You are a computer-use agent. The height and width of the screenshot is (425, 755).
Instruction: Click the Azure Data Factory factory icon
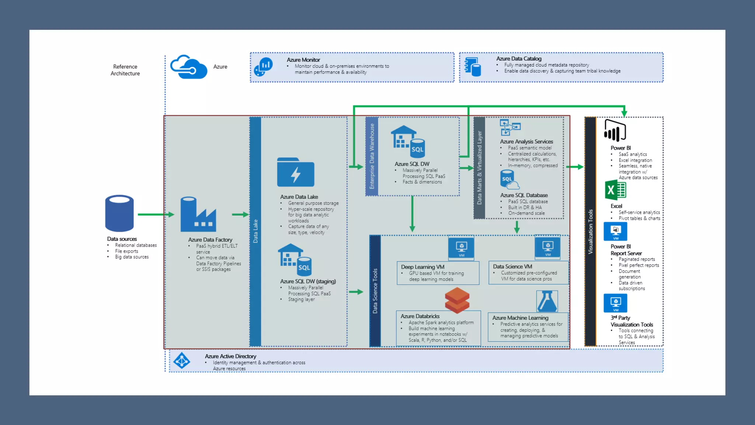pyautogui.click(x=198, y=214)
